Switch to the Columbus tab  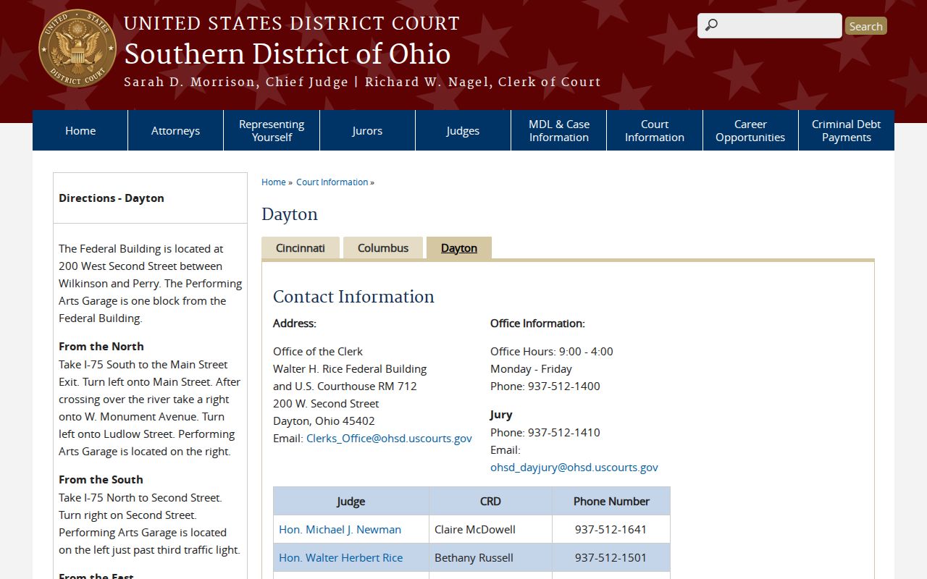(383, 248)
